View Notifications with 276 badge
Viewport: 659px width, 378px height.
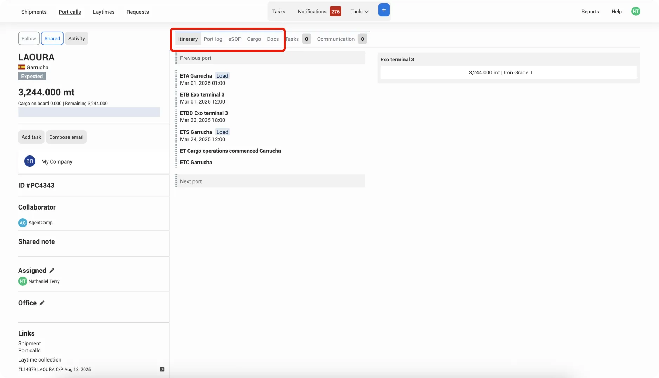coord(319,12)
